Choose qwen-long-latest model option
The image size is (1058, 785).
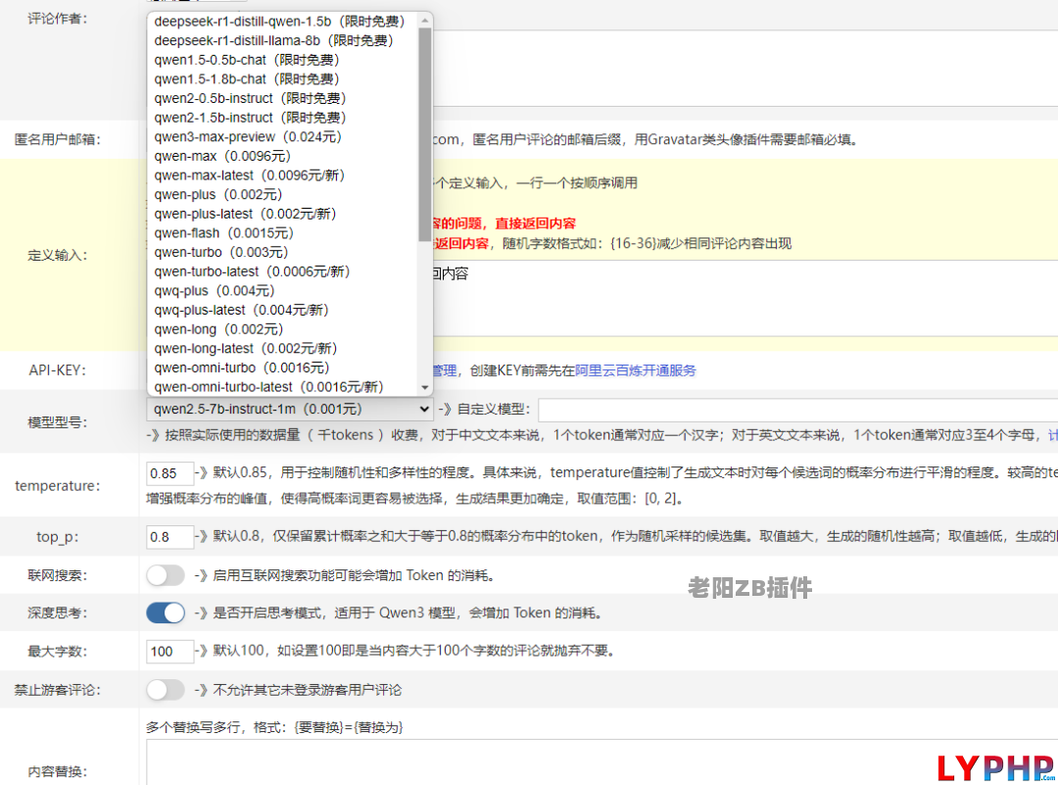click(283, 348)
